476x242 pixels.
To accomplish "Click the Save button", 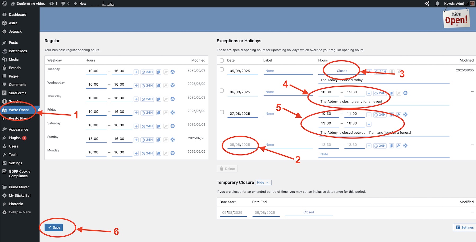I will [x=54, y=227].
